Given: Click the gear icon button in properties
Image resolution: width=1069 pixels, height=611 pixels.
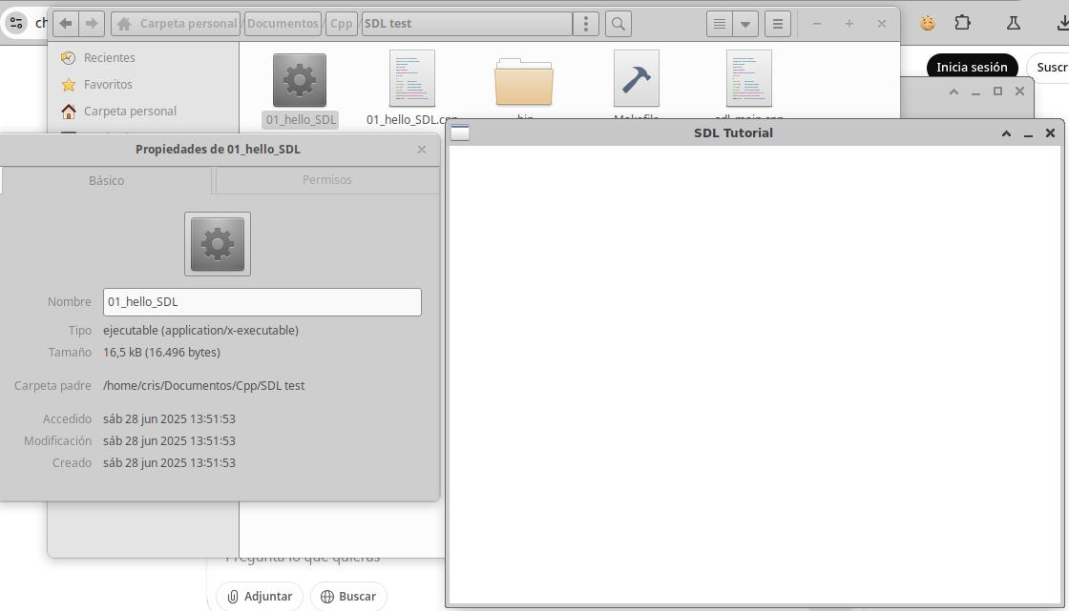Looking at the screenshot, I should [218, 244].
